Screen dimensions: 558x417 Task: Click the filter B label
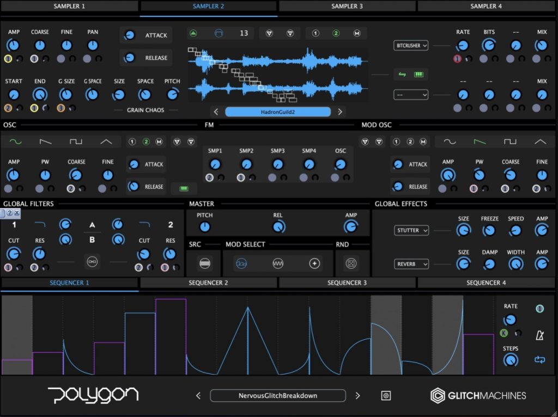92,240
